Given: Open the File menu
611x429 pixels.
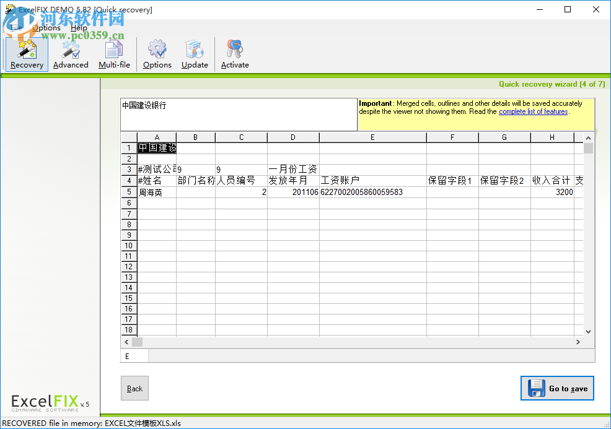Looking at the screenshot, I should (15, 28).
